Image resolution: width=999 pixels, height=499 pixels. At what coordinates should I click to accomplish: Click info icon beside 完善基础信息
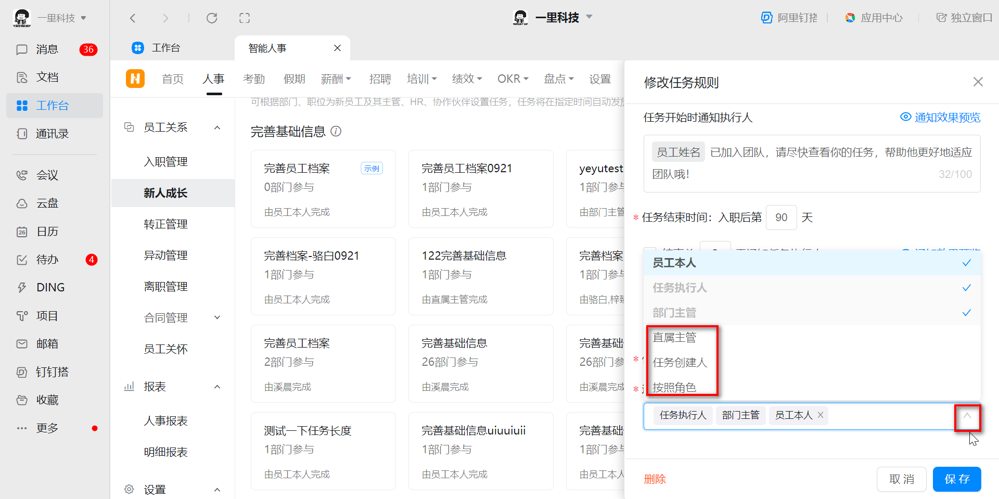336,131
